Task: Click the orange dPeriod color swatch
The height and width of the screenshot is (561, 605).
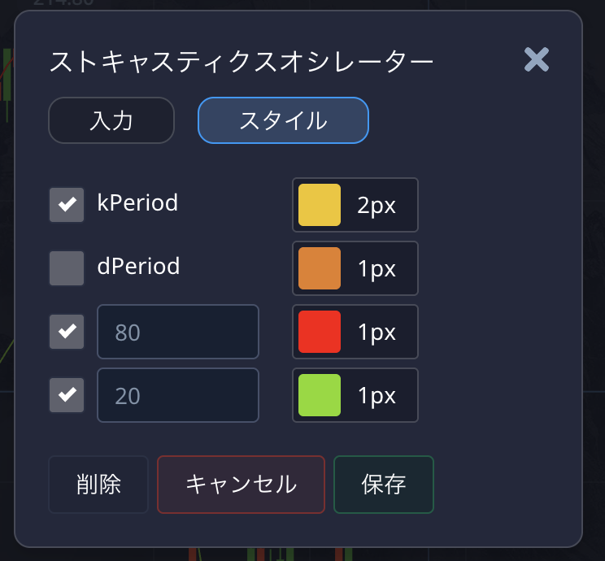Action: tap(320, 268)
